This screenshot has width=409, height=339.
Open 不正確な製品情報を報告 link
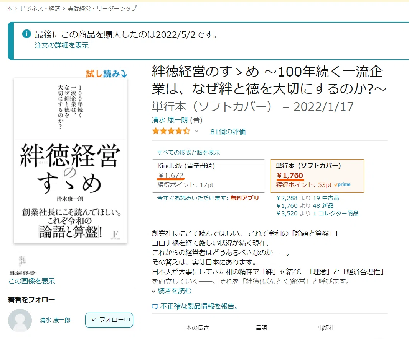(x=199, y=306)
